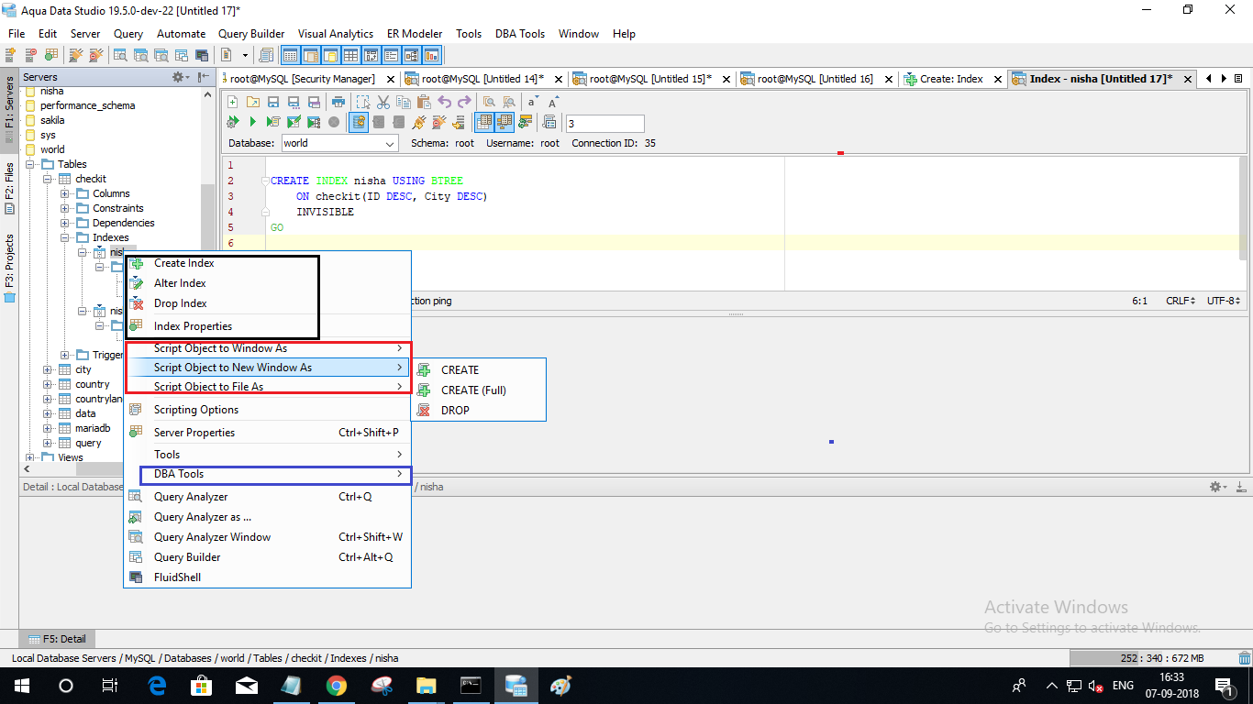Collapse the checkit table node

point(48,179)
